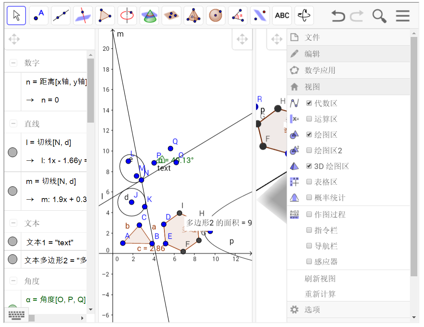Redo the last undone action

tap(357, 16)
